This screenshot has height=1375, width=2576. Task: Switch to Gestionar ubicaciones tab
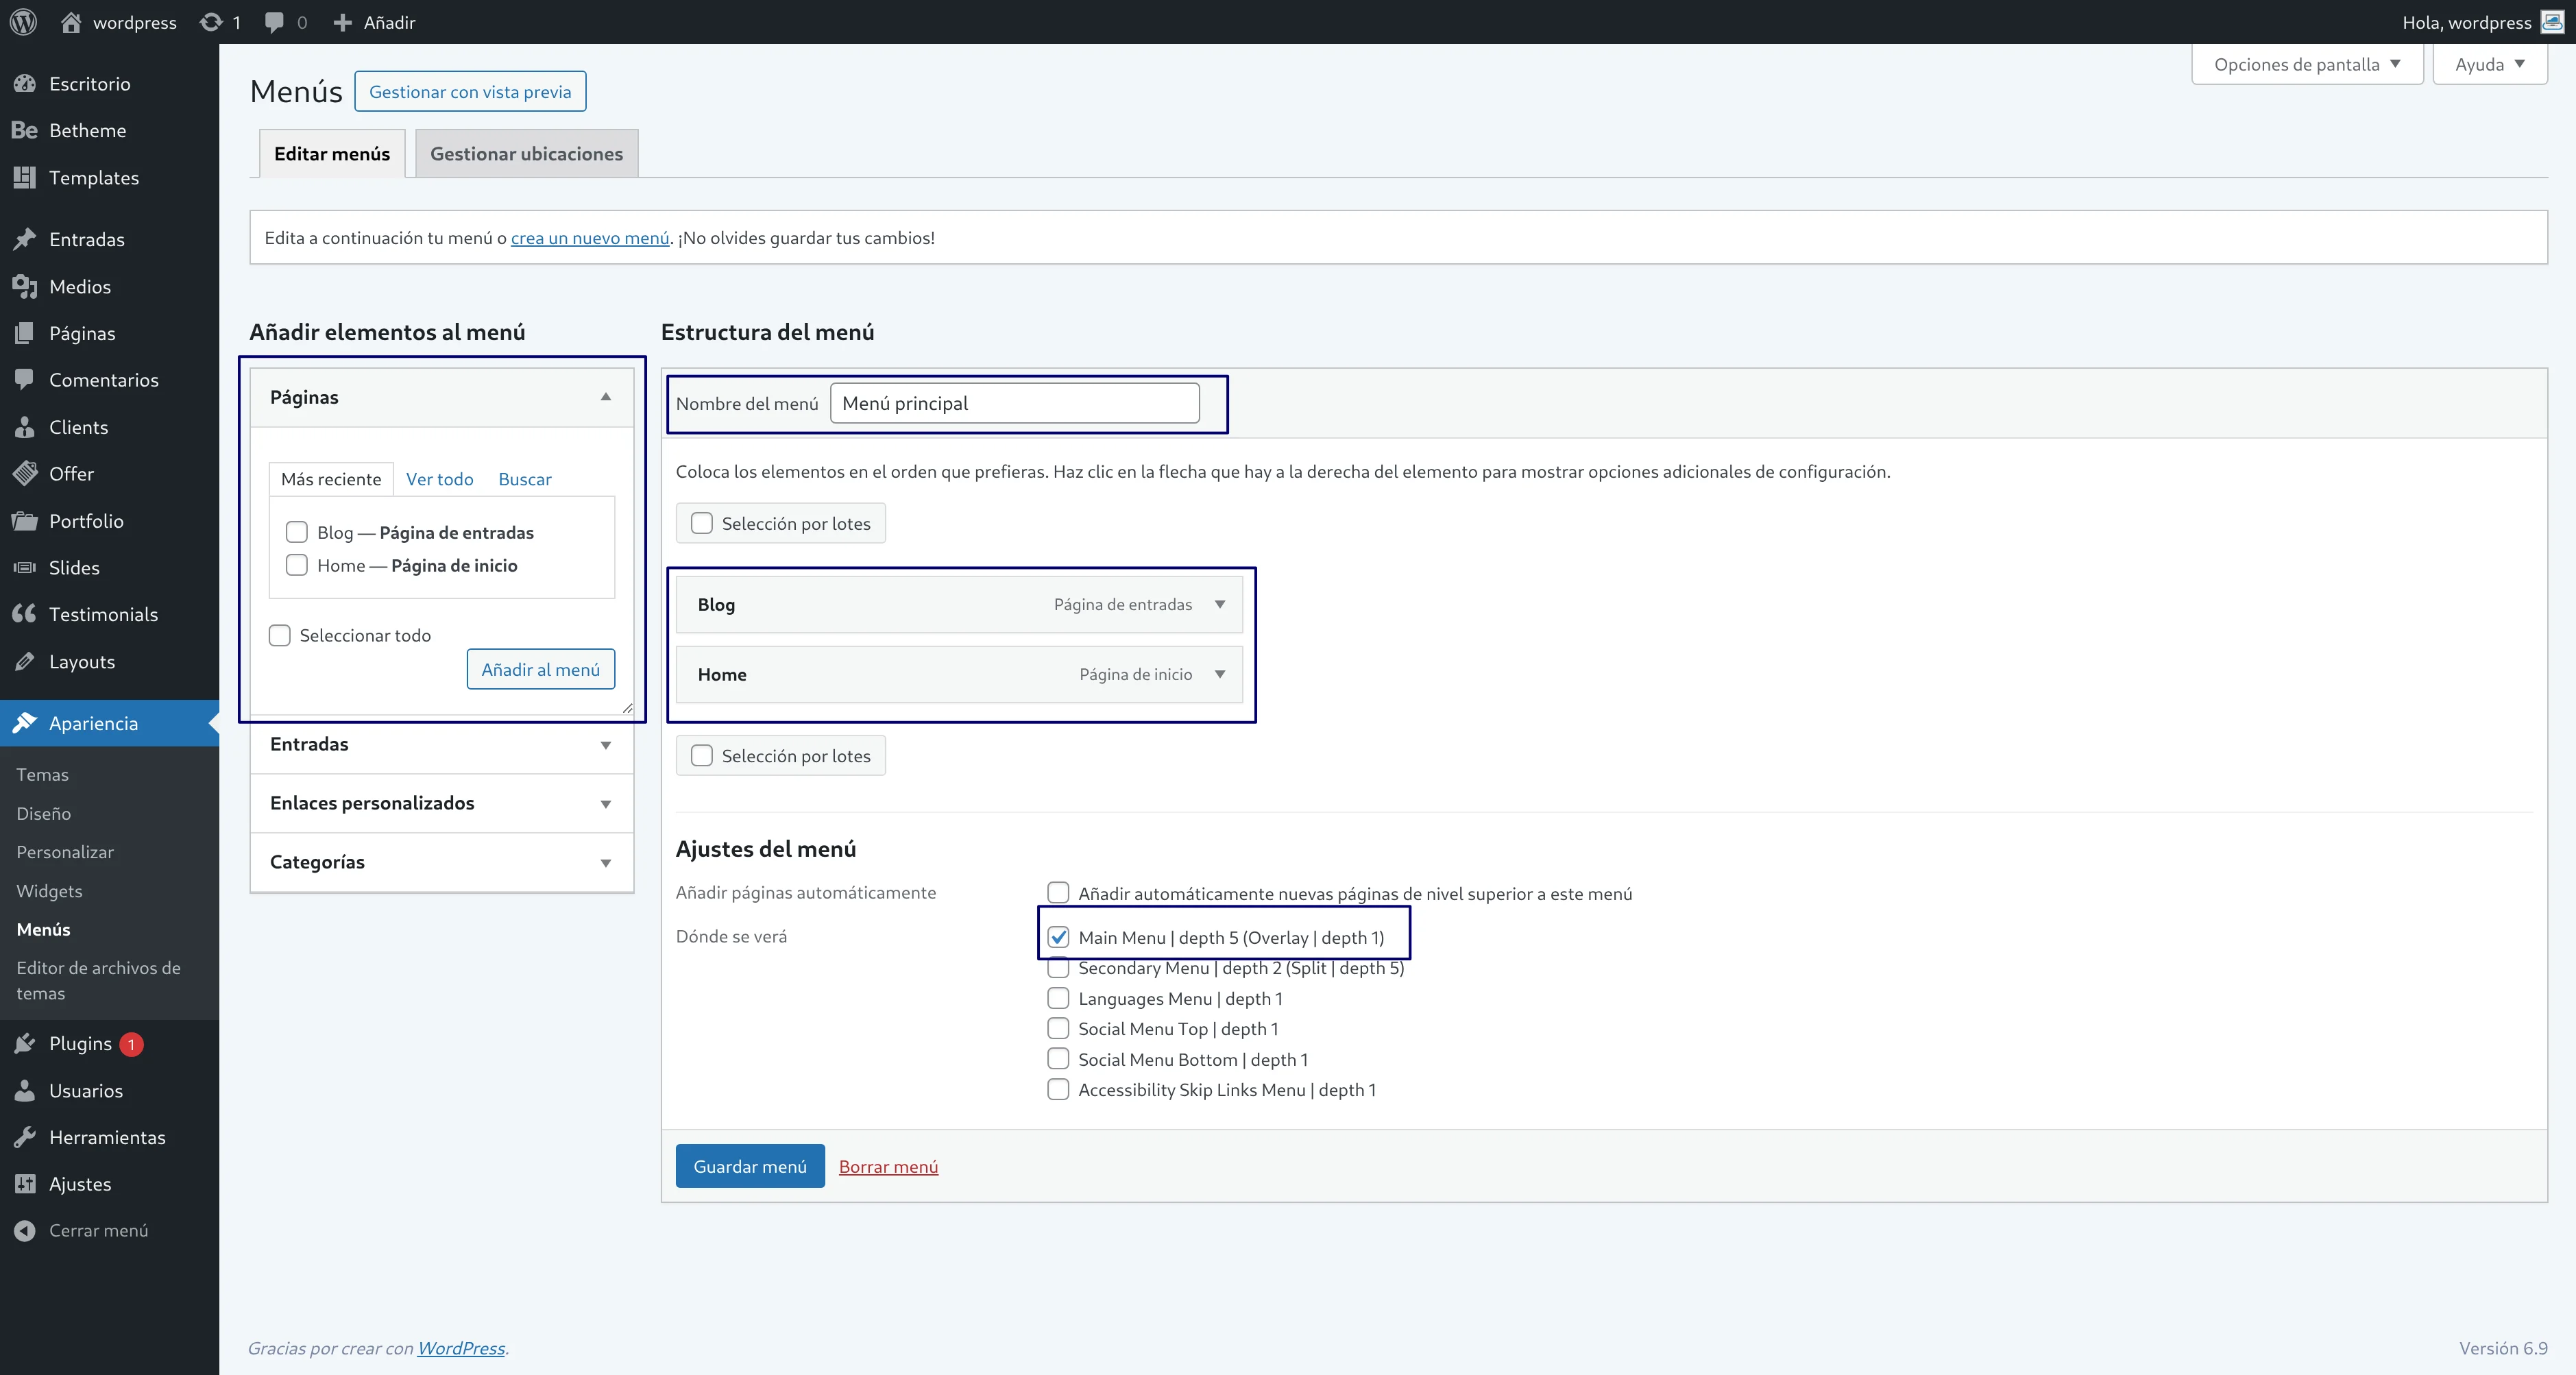(x=526, y=154)
